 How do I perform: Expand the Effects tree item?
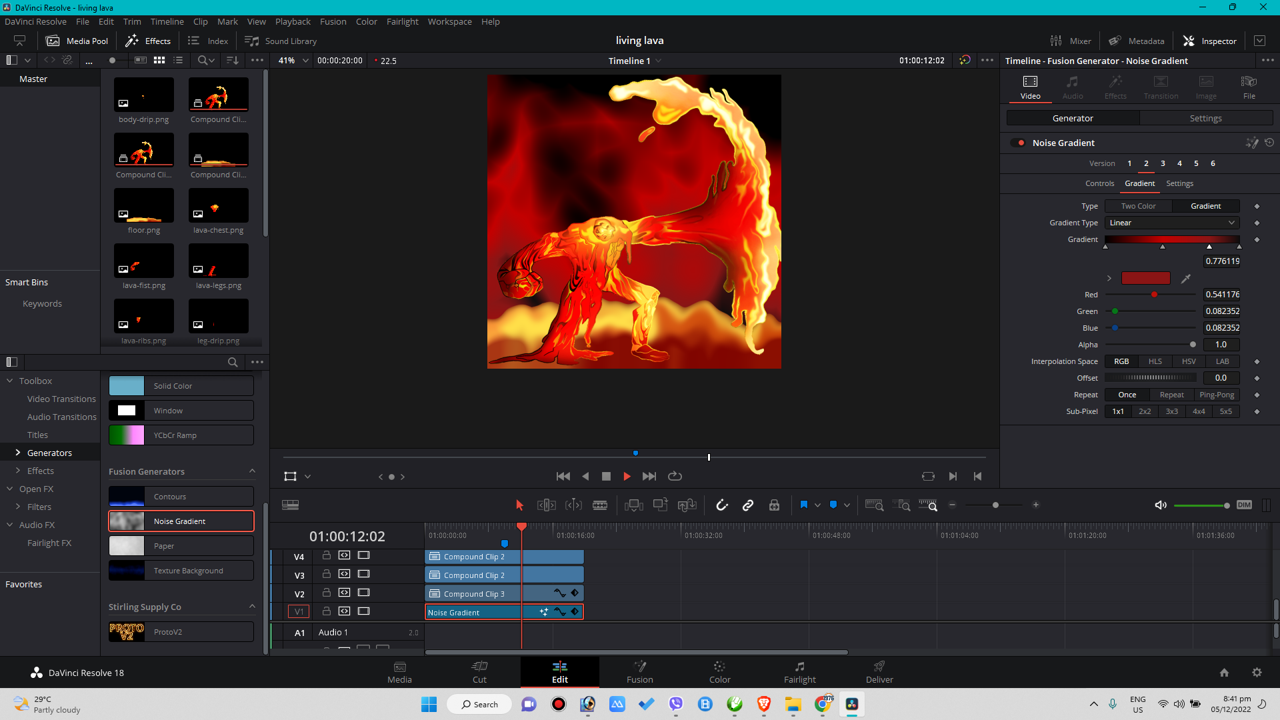click(x=18, y=471)
